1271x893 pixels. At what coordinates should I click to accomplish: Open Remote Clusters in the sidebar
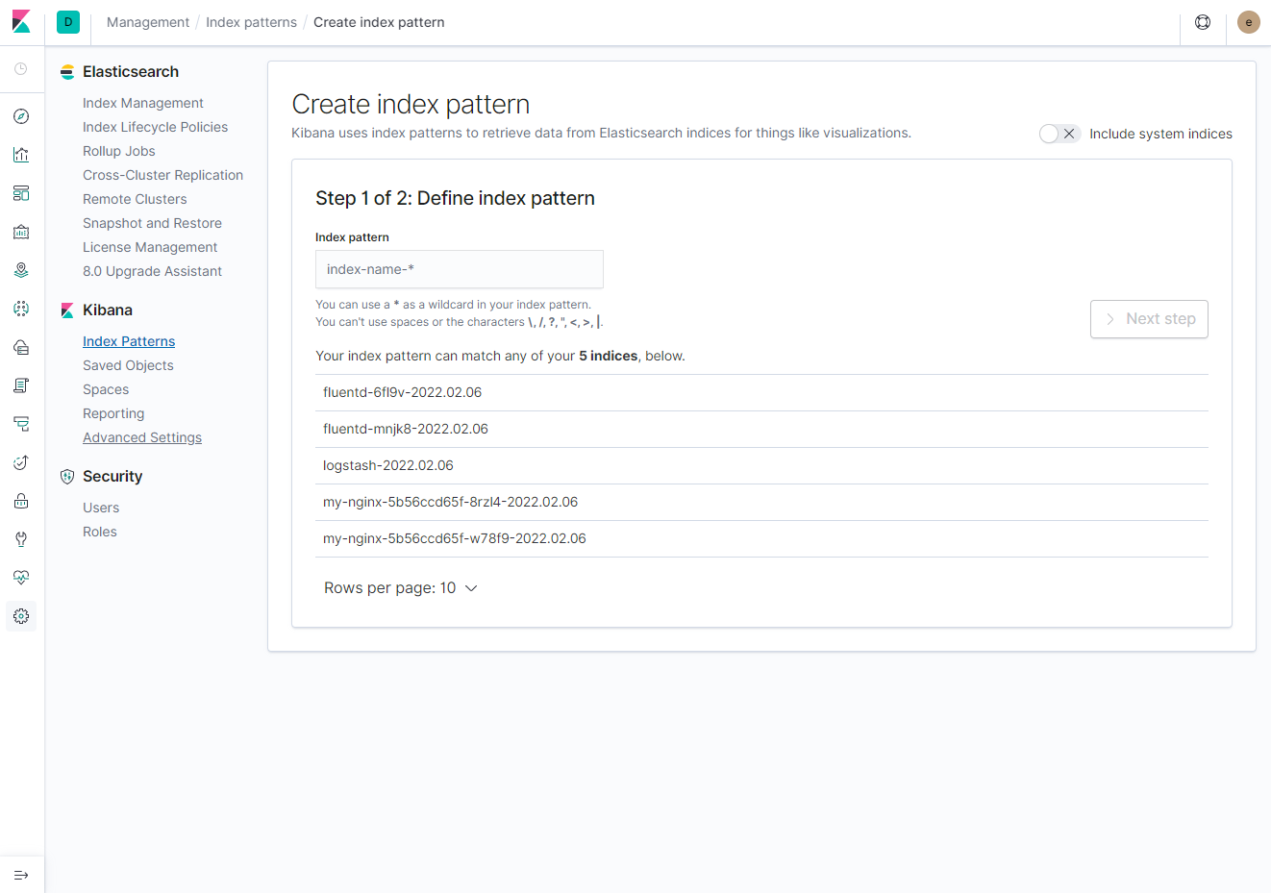135,199
